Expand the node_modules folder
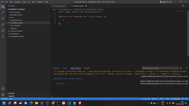 (x=15, y=12)
